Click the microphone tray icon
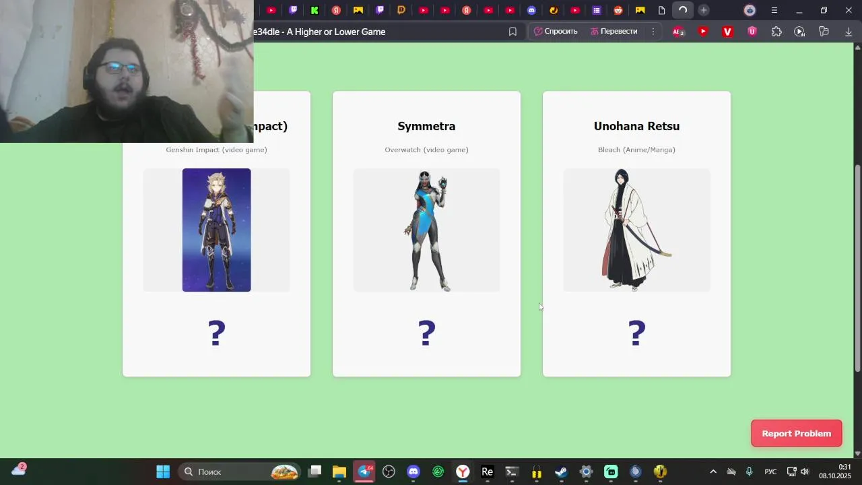This screenshot has height=485, width=862. point(750,472)
